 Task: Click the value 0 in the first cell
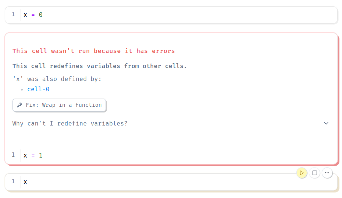click(40, 15)
